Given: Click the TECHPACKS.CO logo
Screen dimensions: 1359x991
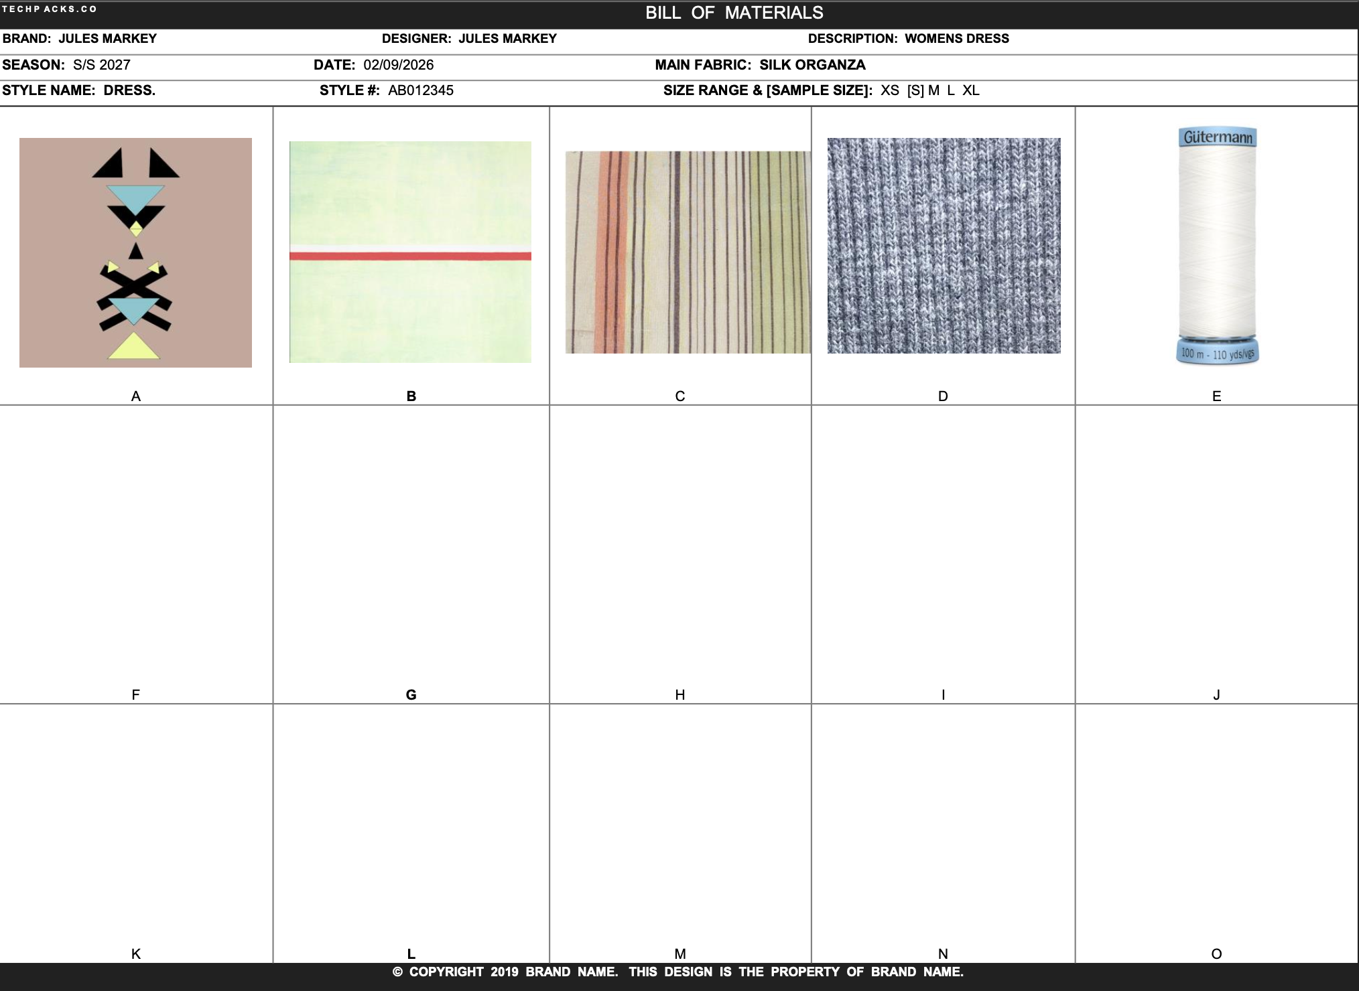Looking at the screenshot, I should click(x=50, y=9).
